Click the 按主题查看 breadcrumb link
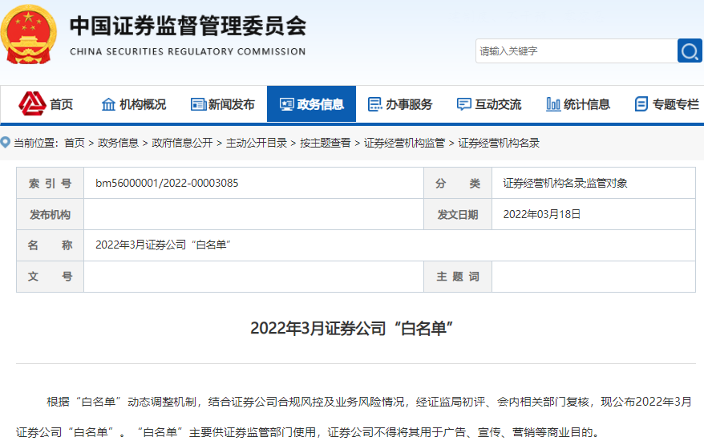This screenshot has width=704, height=445. [x=325, y=143]
